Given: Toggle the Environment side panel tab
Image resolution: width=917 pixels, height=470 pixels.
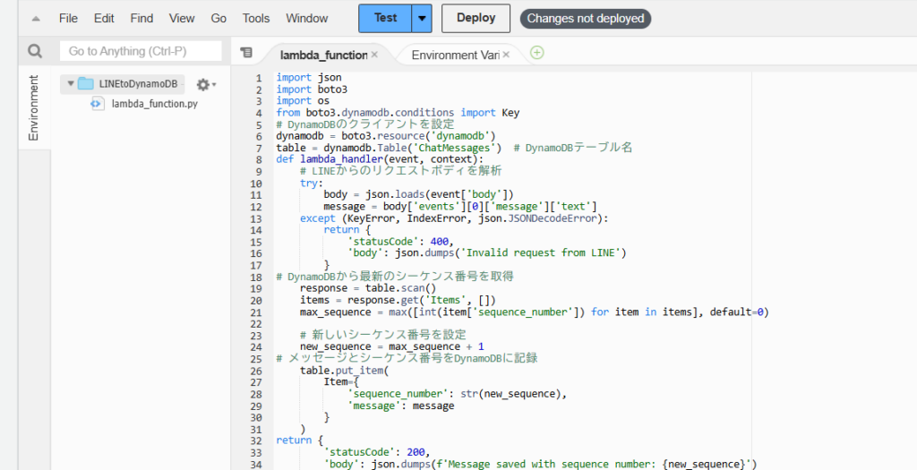Looking at the screenshot, I should coord(34,107).
